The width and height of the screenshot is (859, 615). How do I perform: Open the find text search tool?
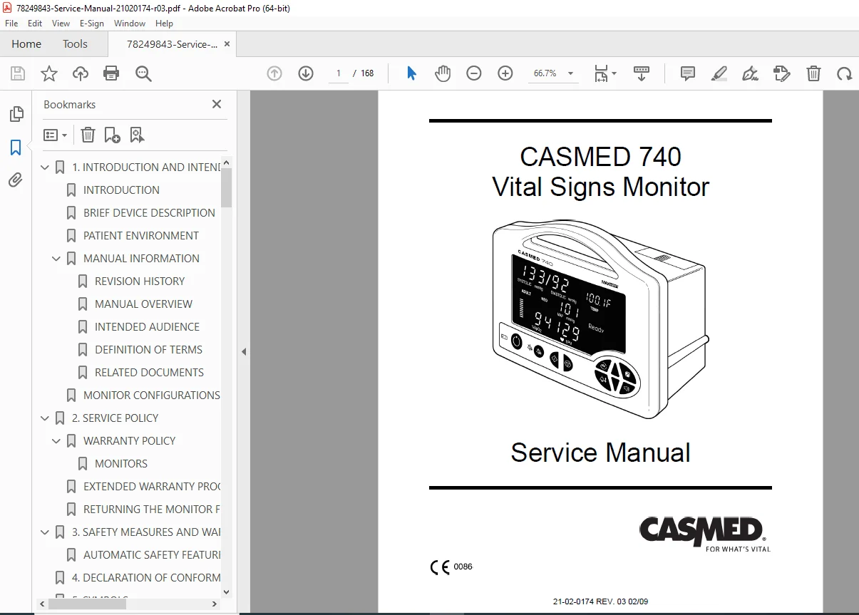[x=143, y=73]
